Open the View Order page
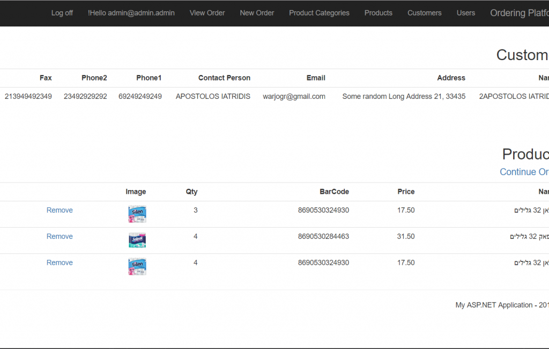 207,13
